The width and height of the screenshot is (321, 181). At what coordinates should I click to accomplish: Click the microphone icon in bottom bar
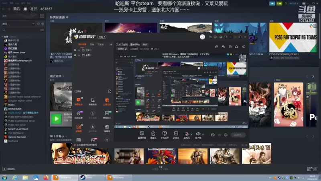coord(187,134)
